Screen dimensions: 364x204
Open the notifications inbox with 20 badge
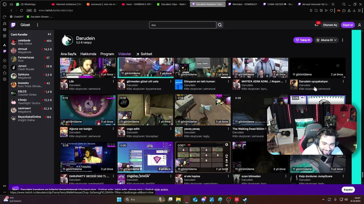(x=316, y=25)
